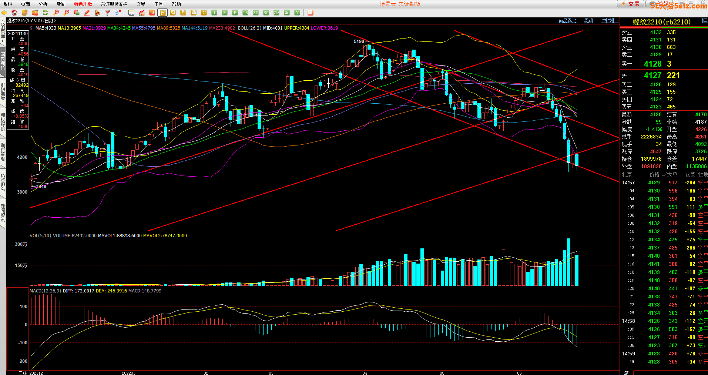
Task: Toggle the 60 minute period
Action: tap(266, 13)
